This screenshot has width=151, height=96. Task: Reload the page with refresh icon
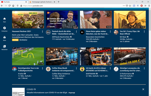tap(10, 6)
